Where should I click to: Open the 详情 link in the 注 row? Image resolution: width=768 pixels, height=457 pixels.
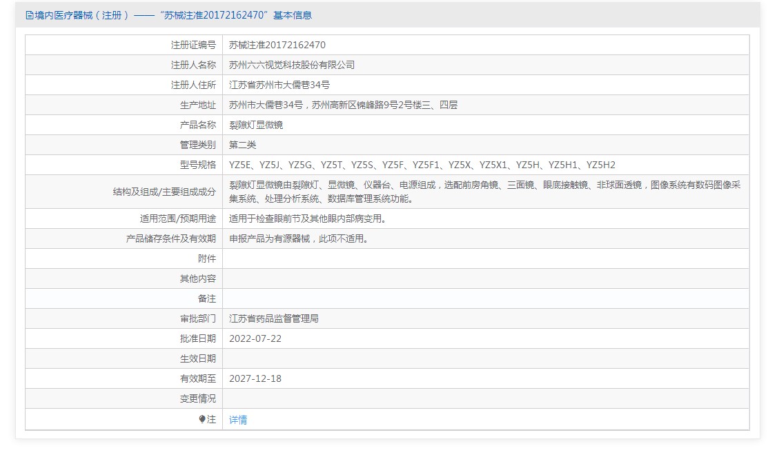pos(238,420)
